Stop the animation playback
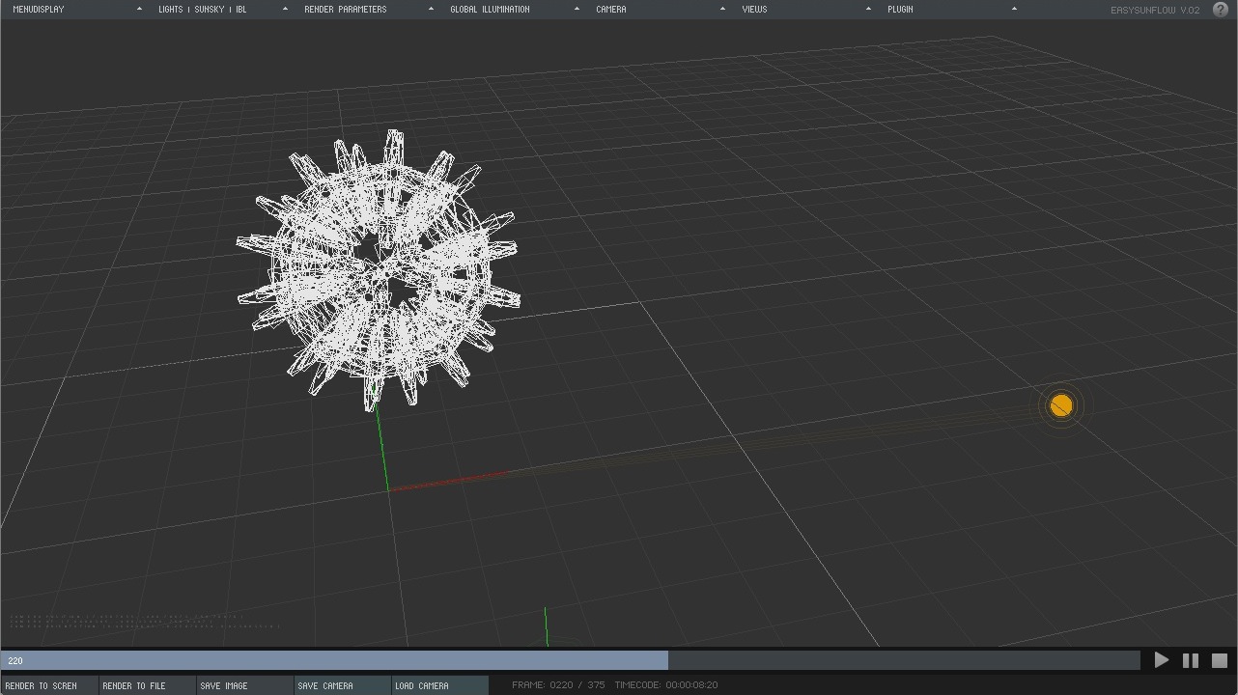This screenshot has width=1238, height=695. [x=1220, y=660]
